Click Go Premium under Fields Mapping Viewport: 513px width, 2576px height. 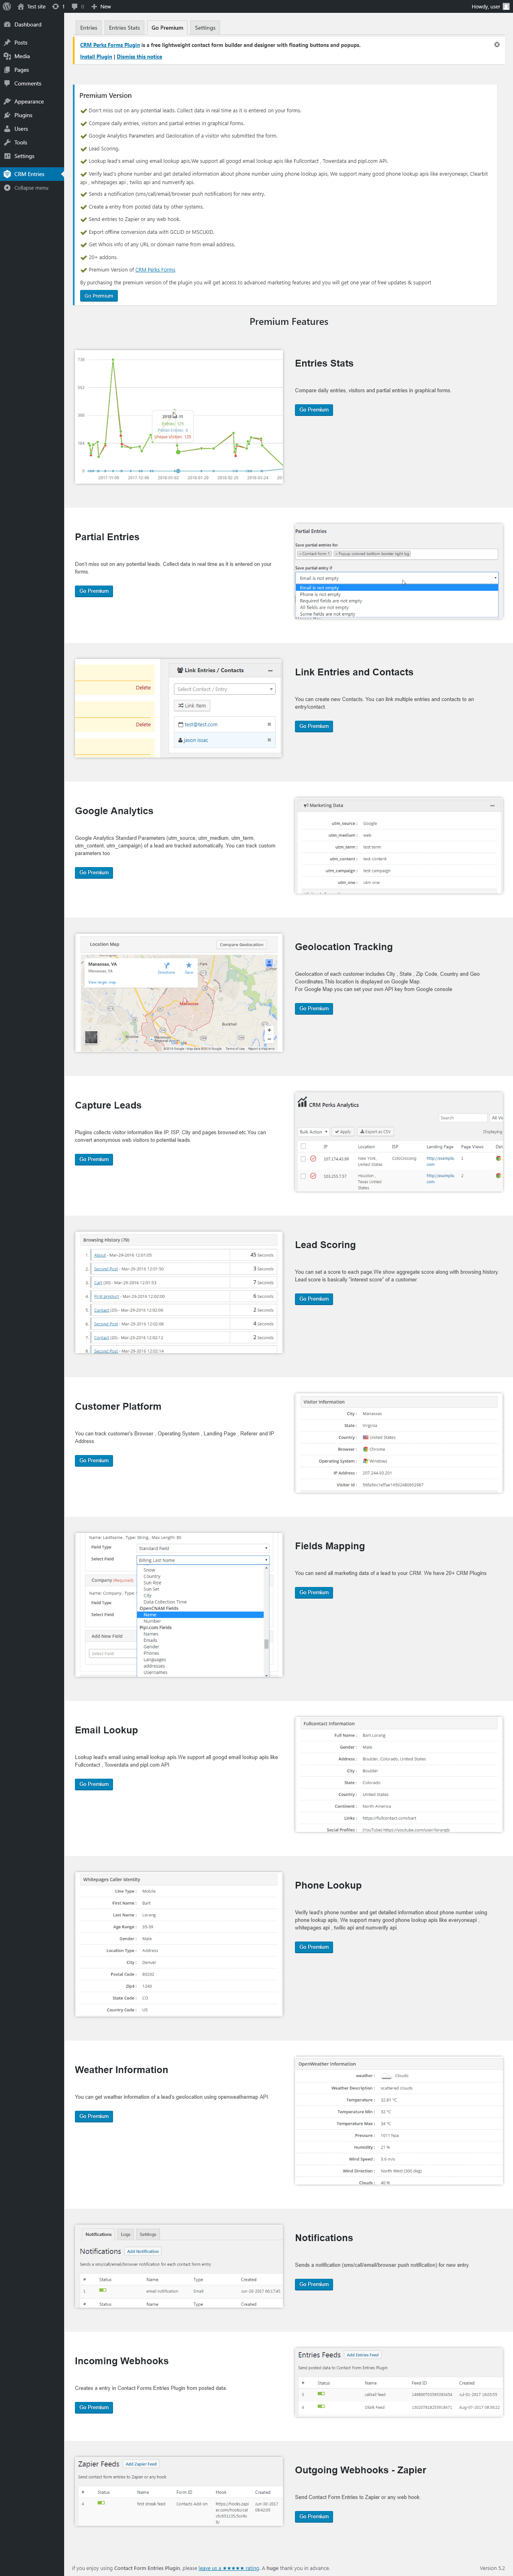coord(314,1593)
